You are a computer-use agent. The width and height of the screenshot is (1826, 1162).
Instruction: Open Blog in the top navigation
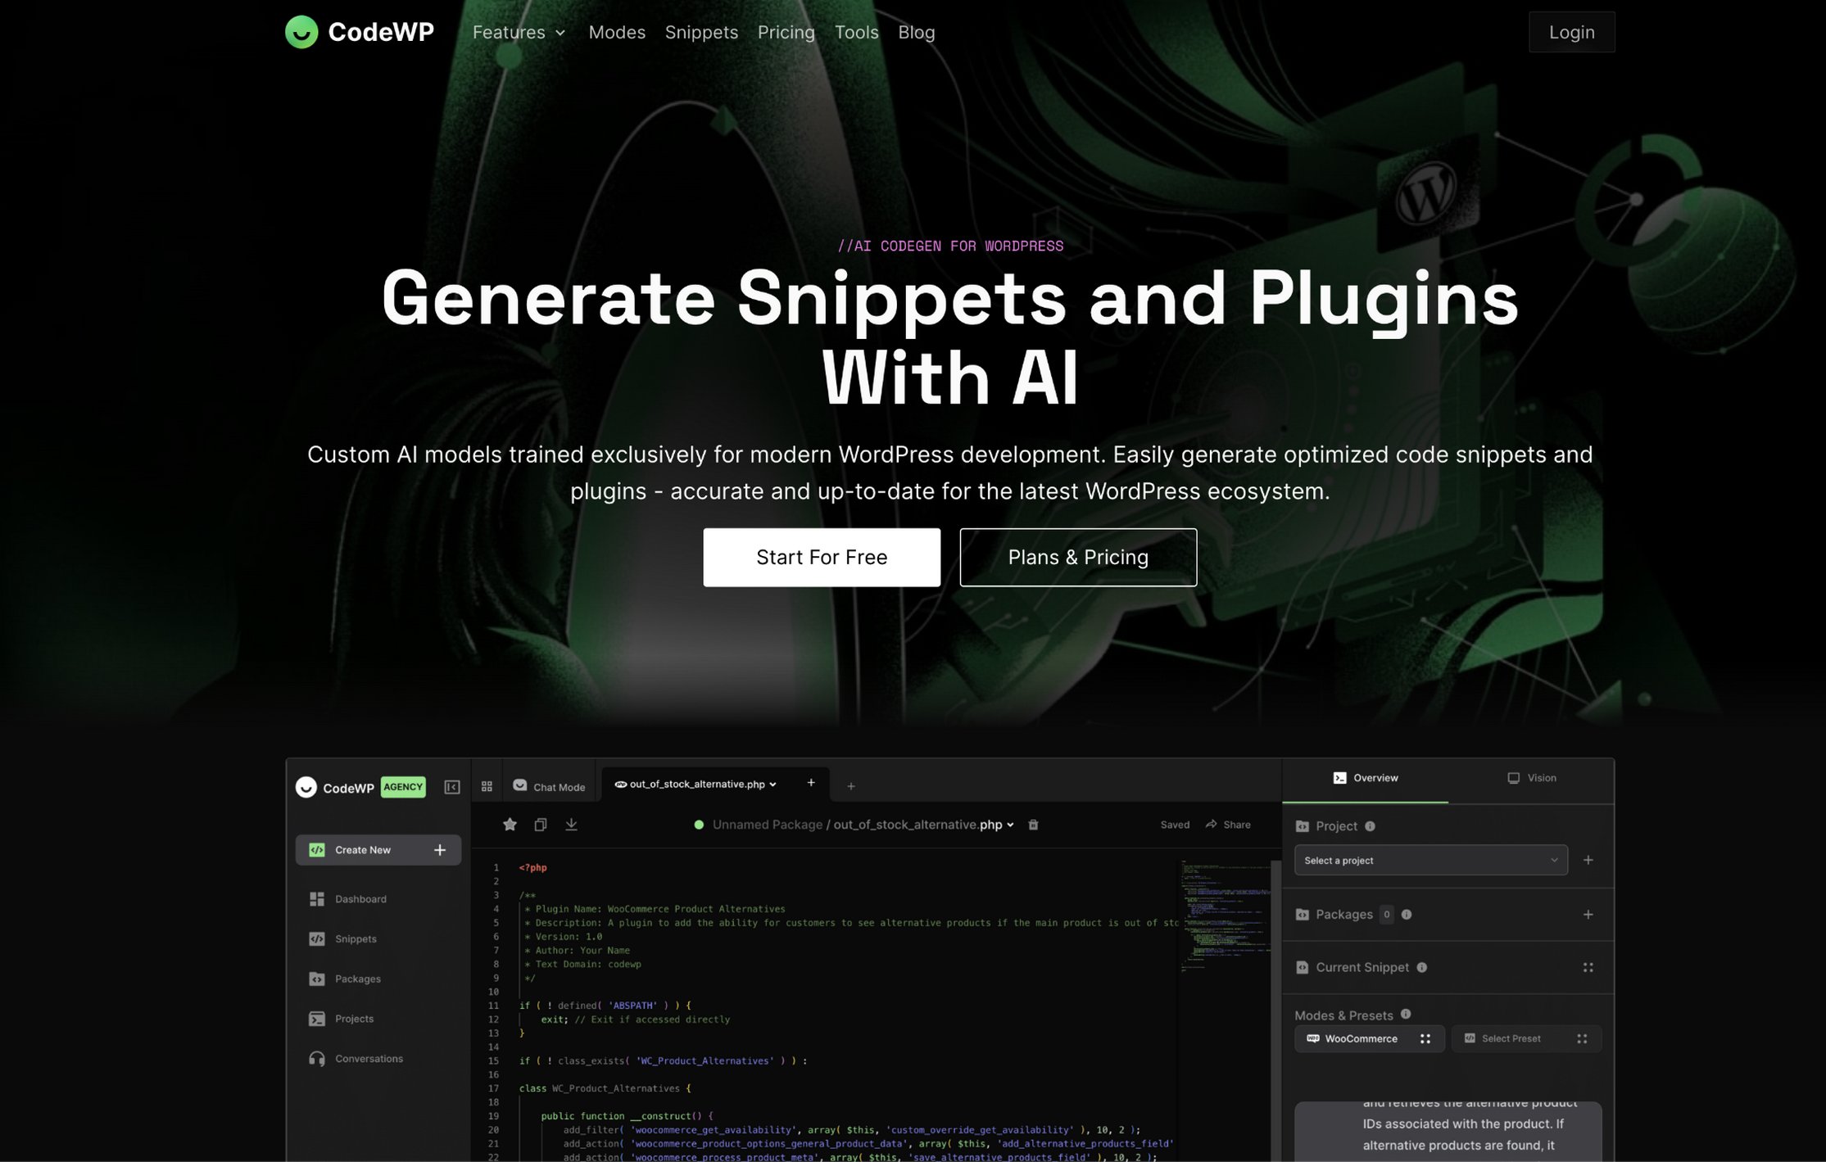pyautogui.click(x=916, y=32)
